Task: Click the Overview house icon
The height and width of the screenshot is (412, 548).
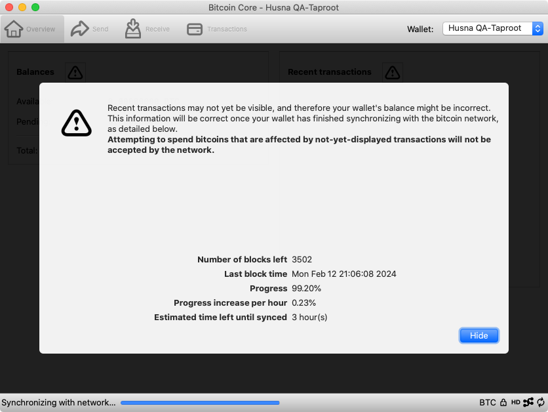Action: (14, 29)
